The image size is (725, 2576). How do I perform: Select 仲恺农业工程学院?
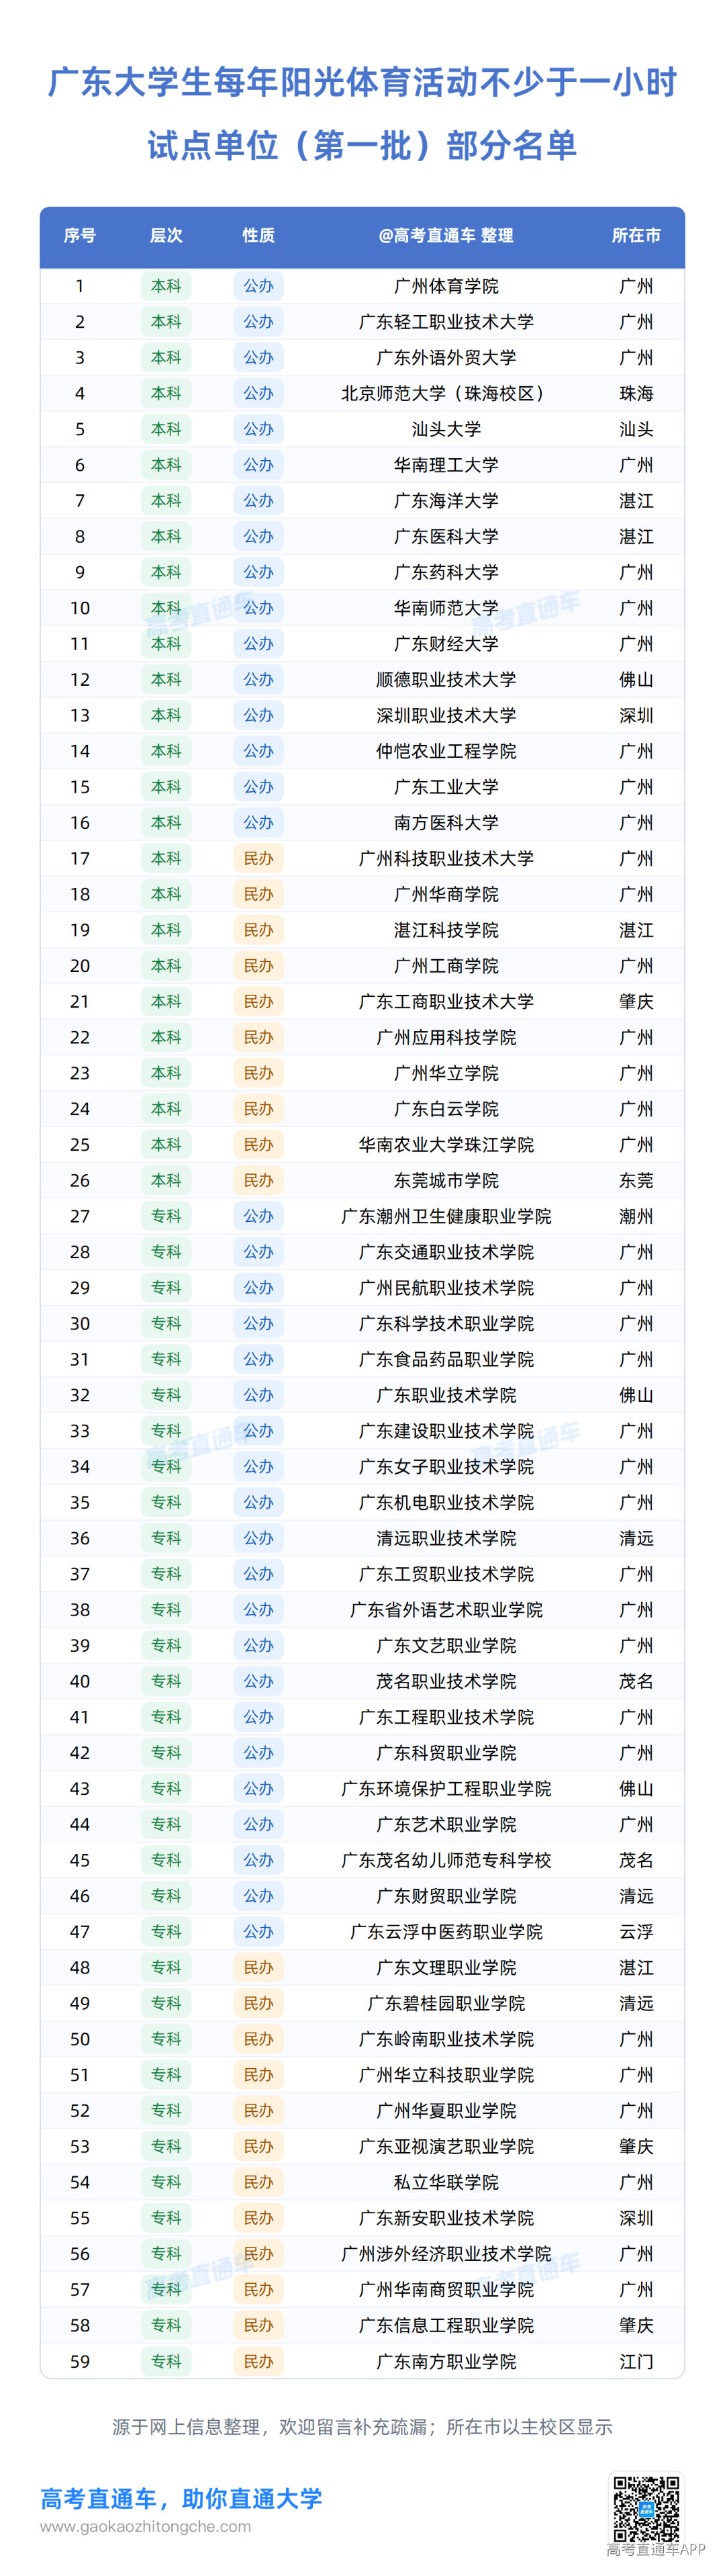pyautogui.click(x=446, y=751)
